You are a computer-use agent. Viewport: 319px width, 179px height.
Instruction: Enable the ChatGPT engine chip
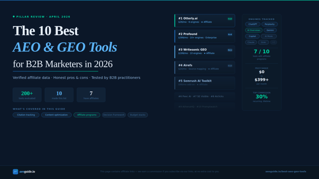(x=253, y=24)
